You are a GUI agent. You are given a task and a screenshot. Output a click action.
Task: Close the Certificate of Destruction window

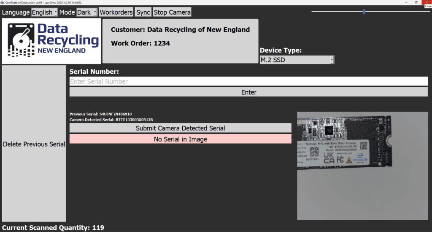427,2
